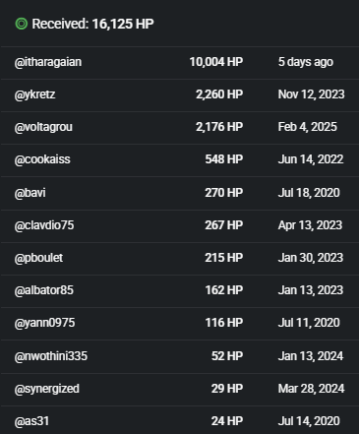
Task: Open the @as31 profile link
Action: (31, 421)
